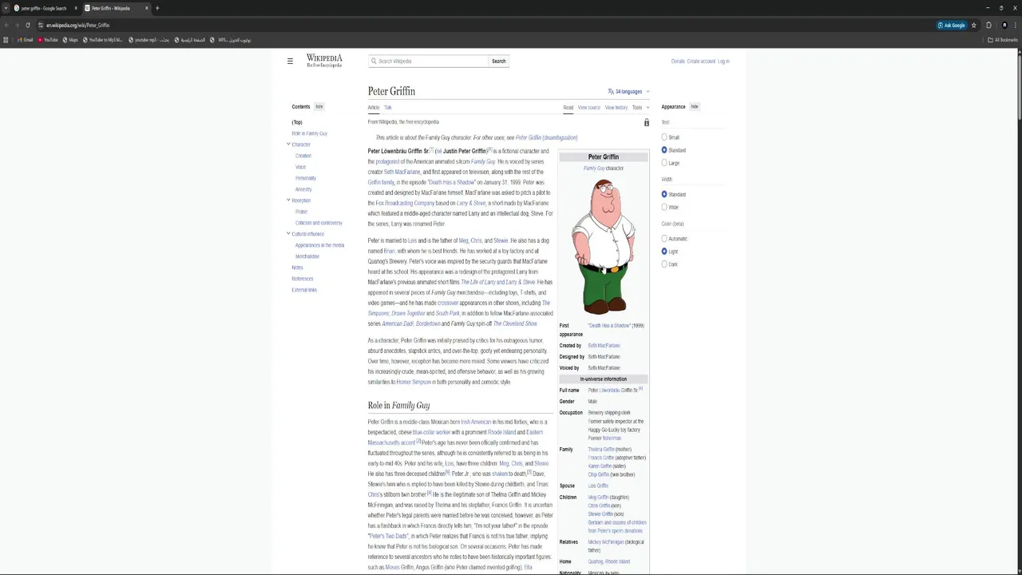Open the tab search dropdown arrow

click(6, 8)
